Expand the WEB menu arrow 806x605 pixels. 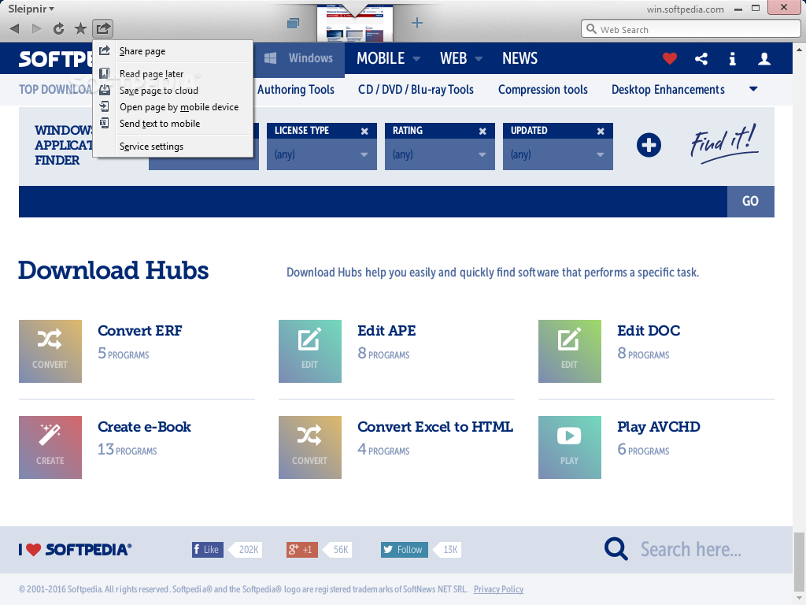[479, 58]
